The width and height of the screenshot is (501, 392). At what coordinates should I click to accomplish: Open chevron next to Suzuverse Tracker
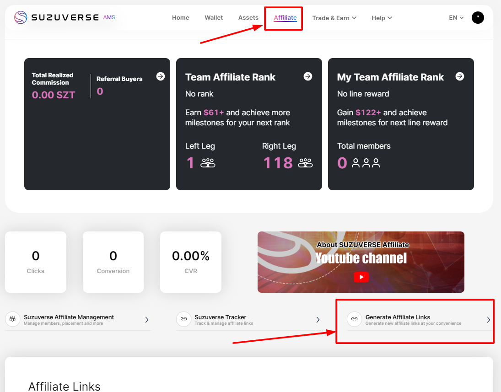pos(318,320)
